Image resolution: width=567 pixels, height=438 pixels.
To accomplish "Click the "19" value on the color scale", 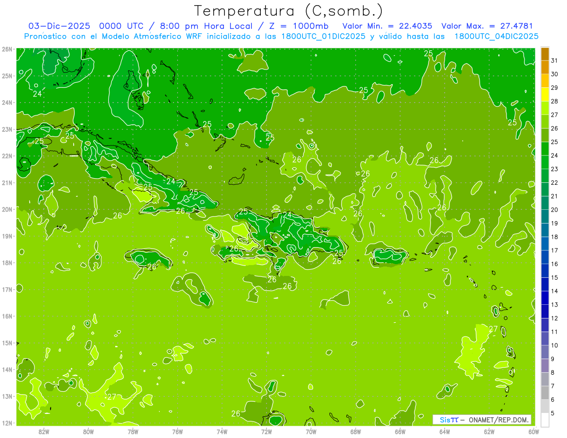I will tap(555, 223).
